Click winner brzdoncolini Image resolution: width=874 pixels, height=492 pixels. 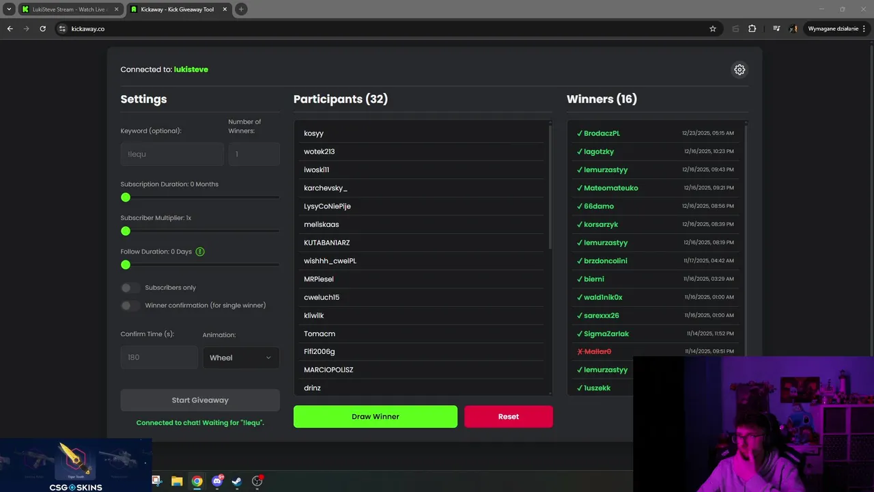click(605, 261)
